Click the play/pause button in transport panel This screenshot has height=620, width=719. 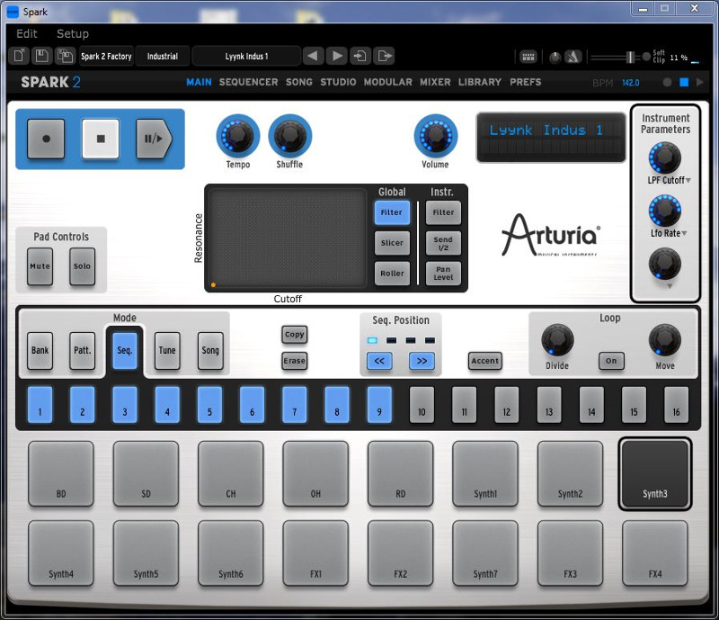154,139
